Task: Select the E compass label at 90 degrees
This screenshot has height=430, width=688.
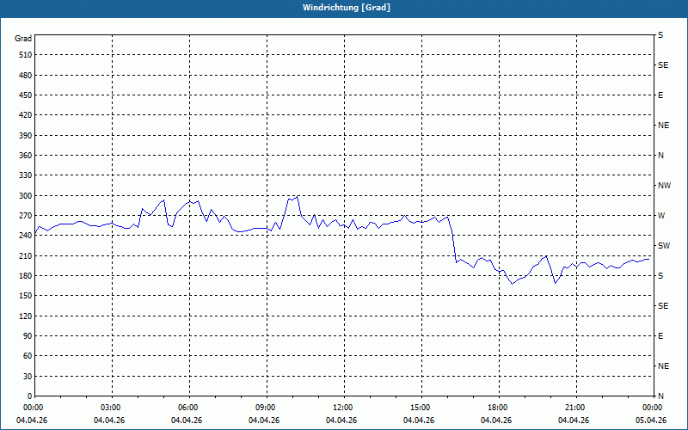Action: coord(660,336)
